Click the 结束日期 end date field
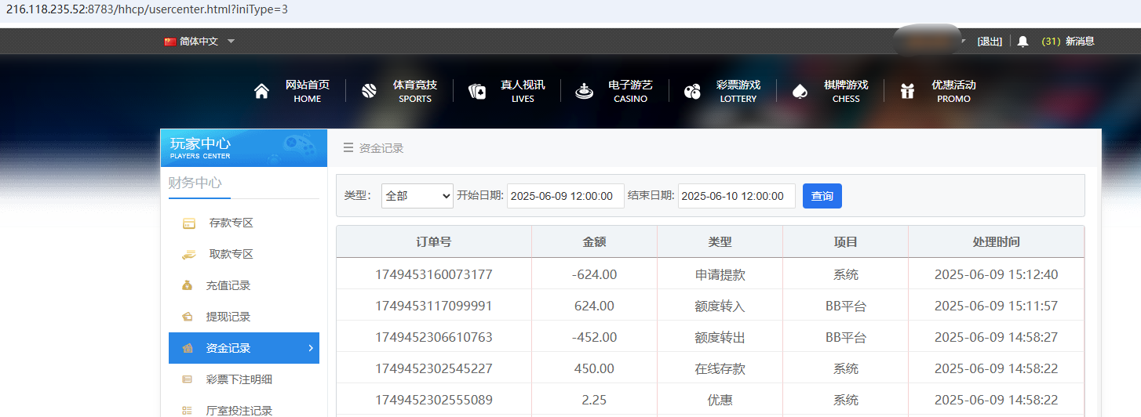Viewport: 1141px width, 417px height. tap(736, 196)
